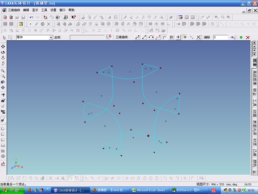Viewport: 258px width, 194px height.
Task: Select the 3D spline curve tool
Action: coord(137,37)
